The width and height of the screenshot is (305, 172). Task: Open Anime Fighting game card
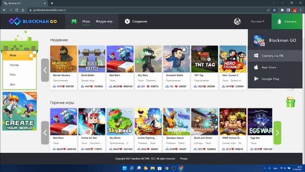148,130
